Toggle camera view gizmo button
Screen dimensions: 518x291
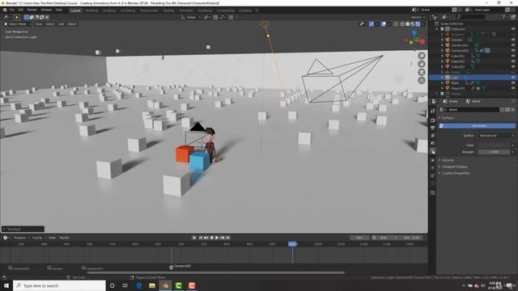point(422,72)
